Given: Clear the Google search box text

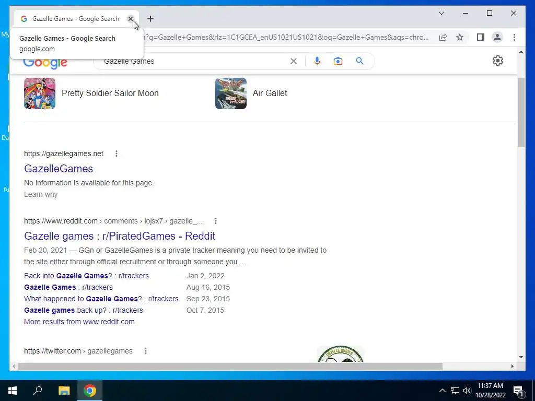Looking at the screenshot, I should 294,61.
